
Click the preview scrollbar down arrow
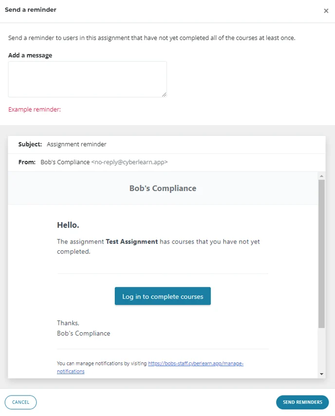321,374
